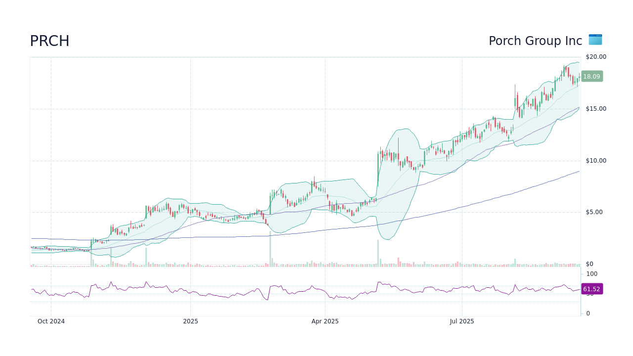Click the $10.00 price axis label
Screen dimensions: 633x356
(x=595, y=160)
